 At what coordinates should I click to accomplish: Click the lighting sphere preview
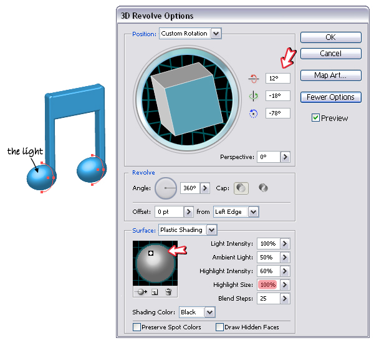click(155, 263)
